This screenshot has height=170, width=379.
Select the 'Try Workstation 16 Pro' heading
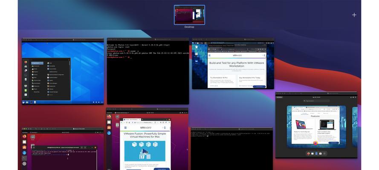pos(218,78)
